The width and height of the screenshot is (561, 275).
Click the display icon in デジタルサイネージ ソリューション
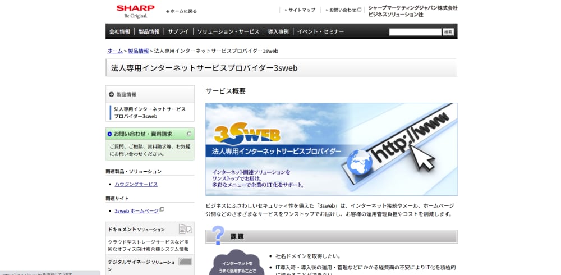point(185,262)
